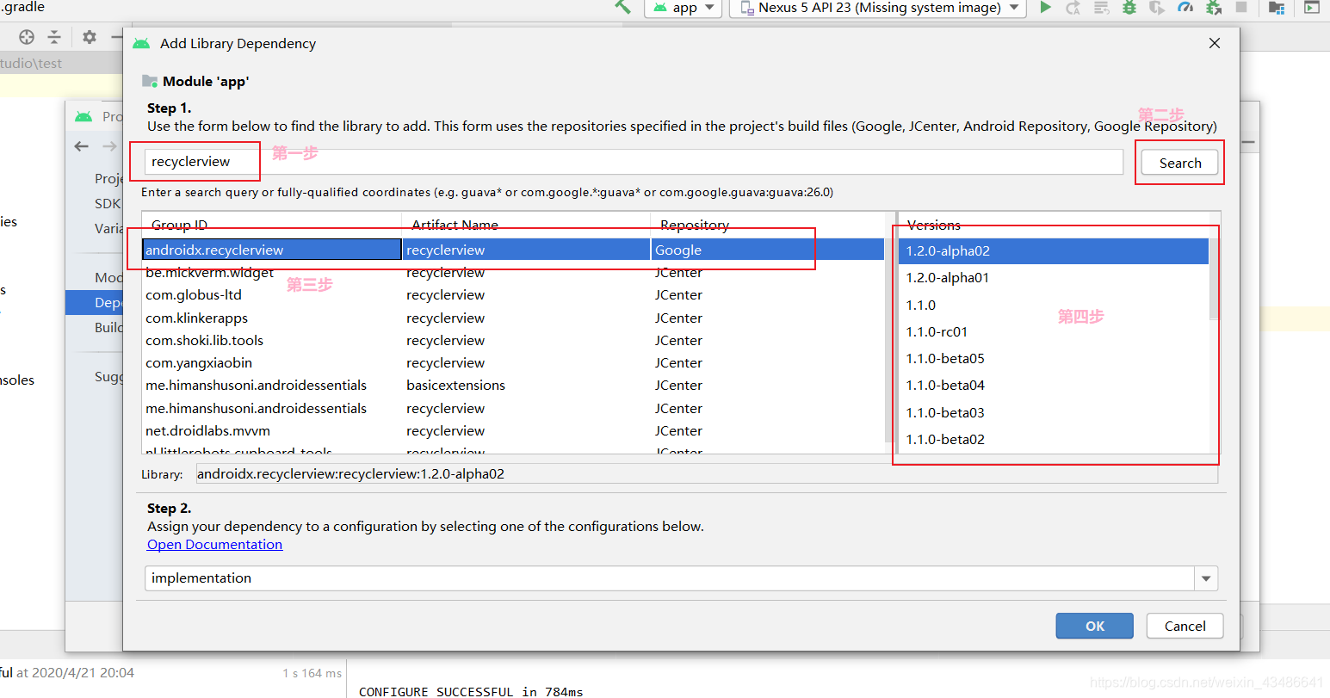The image size is (1330, 698).
Task: Click the rightmost toolbar panel icon
Action: [x=1312, y=8]
